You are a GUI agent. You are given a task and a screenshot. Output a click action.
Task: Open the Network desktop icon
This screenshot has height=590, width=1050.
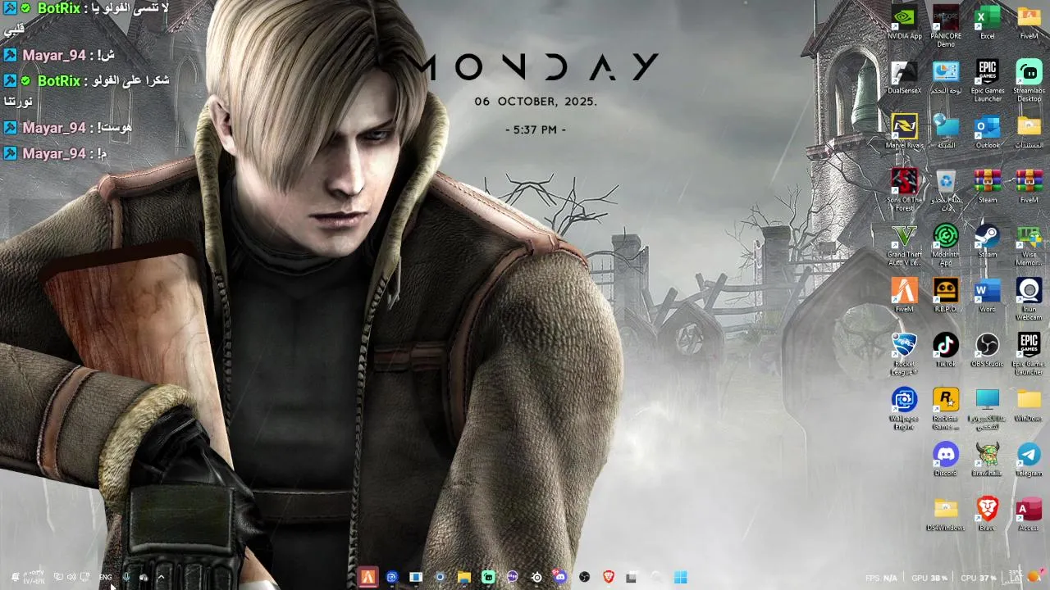tap(946, 131)
